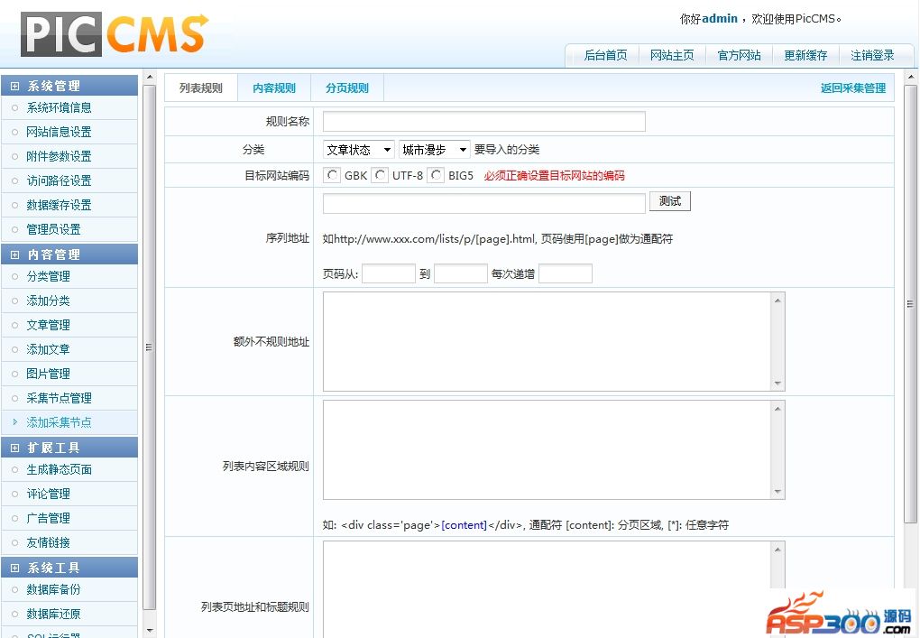Go to 文章管理
Screen dimensions: 920x638
click(x=48, y=325)
